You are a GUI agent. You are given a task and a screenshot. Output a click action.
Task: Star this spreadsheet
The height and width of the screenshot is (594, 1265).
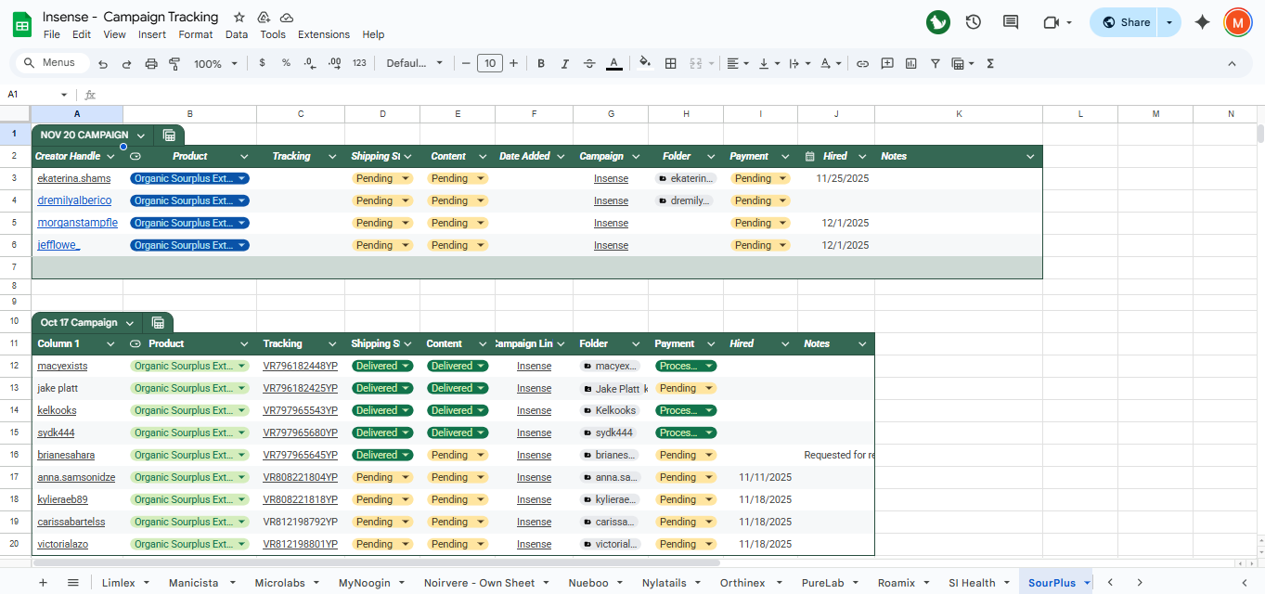click(x=239, y=18)
